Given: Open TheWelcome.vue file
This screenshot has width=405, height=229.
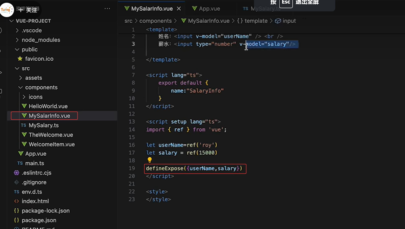Looking at the screenshot, I should pos(51,135).
